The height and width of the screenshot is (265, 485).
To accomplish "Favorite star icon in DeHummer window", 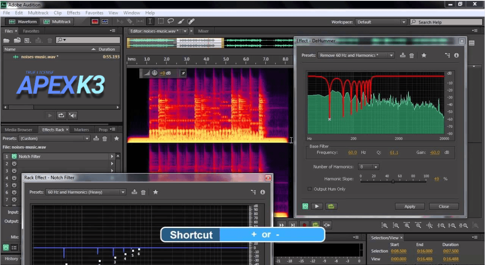I will point(424,55).
